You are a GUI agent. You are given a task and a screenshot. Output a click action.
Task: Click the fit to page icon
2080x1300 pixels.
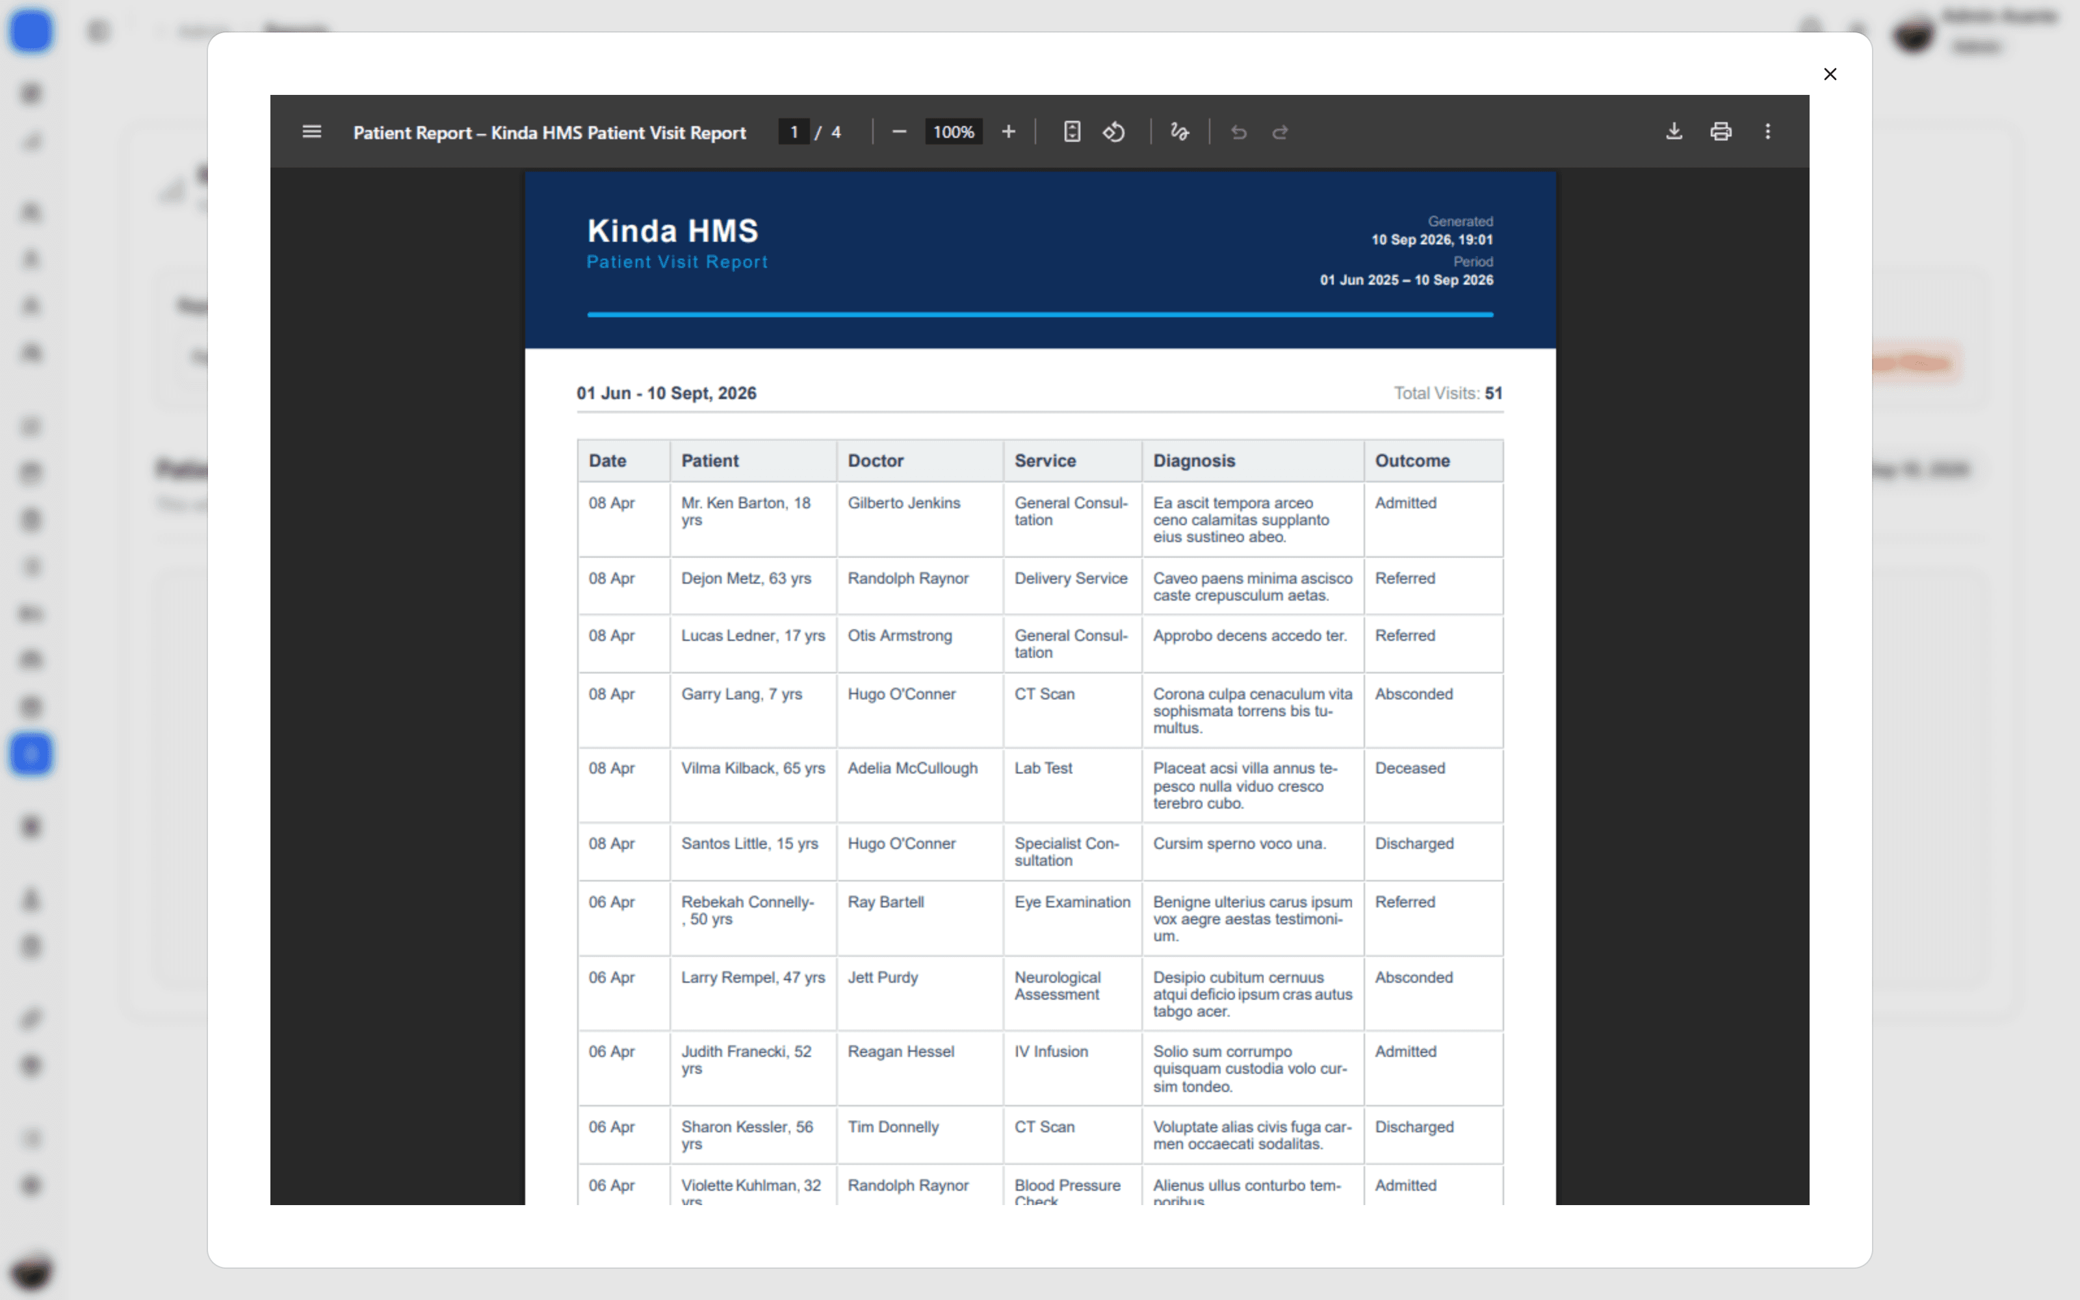[x=1071, y=131]
